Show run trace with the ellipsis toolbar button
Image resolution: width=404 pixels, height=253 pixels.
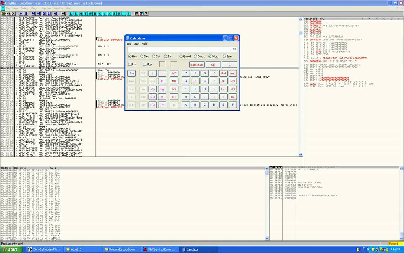coord(124,14)
